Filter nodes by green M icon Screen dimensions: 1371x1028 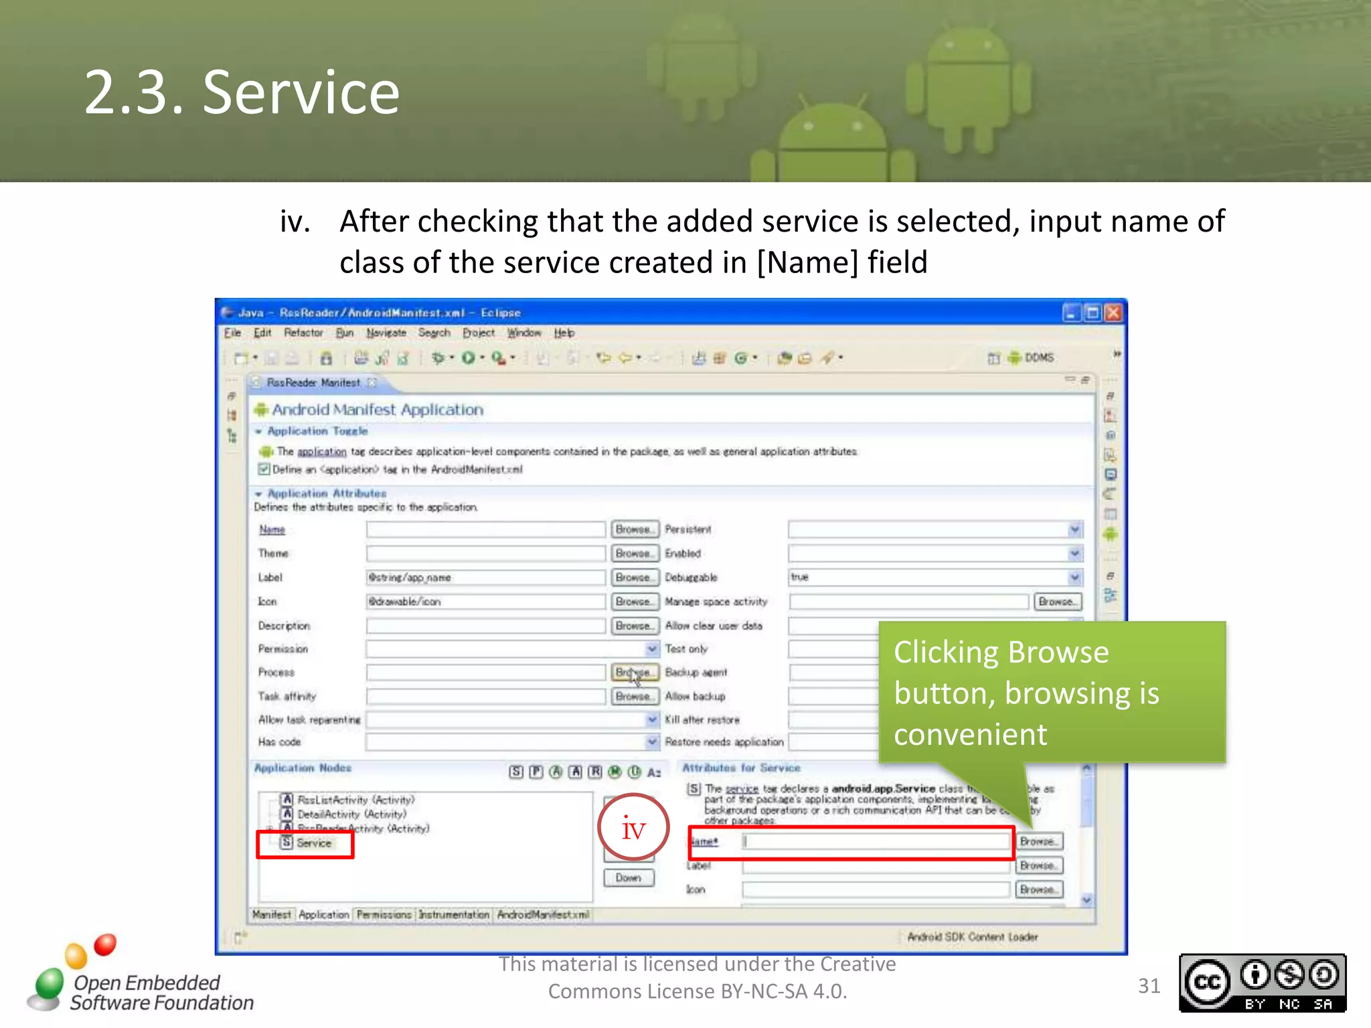615,772
